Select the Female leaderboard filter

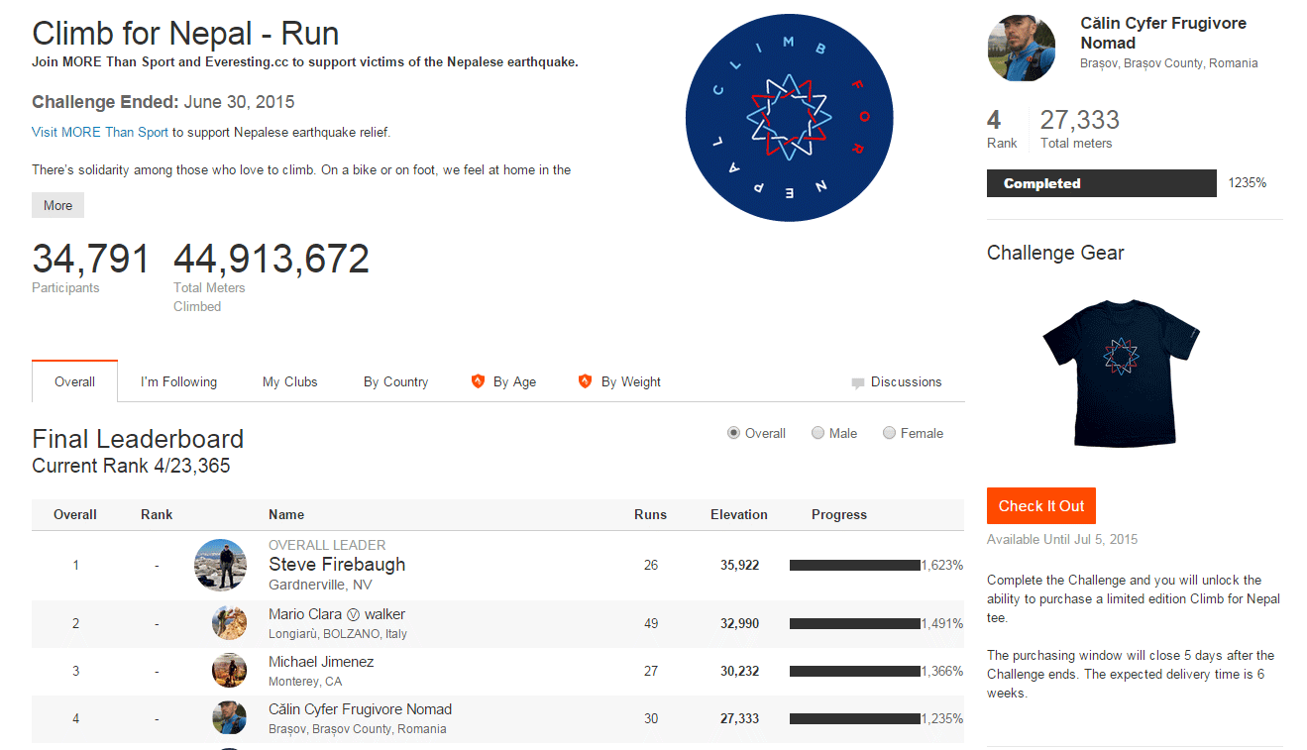coord(889,433)
